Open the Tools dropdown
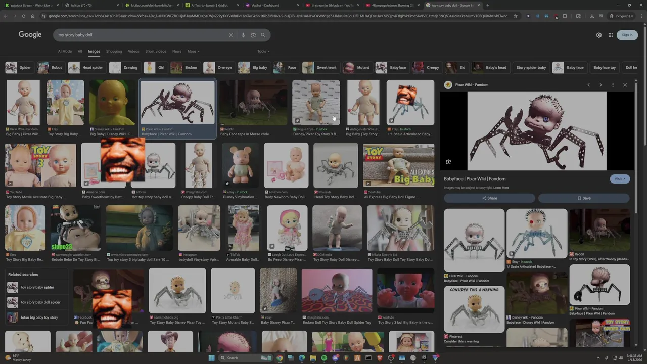 pyautogui.click(x=263, y=51)
